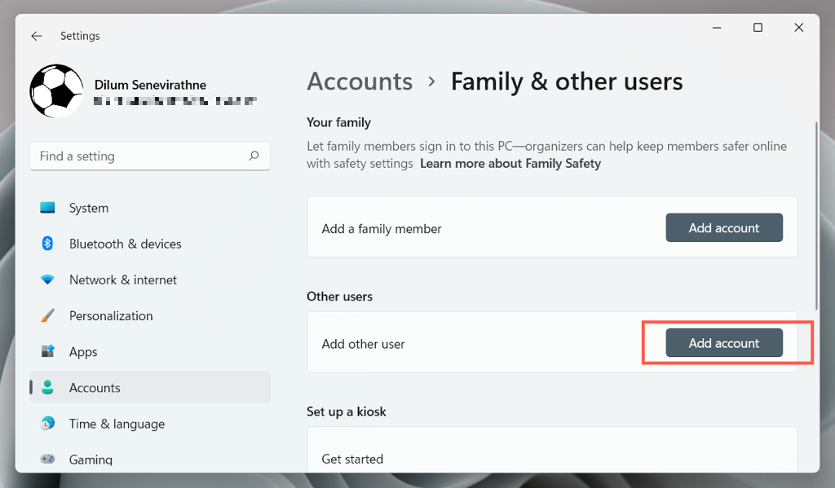
Task: Click the Bluetooth icon in sidebar
Action: coord(47,244)
